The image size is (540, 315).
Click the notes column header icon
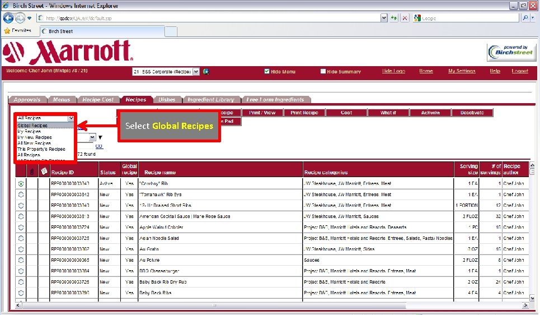point(44,171)
